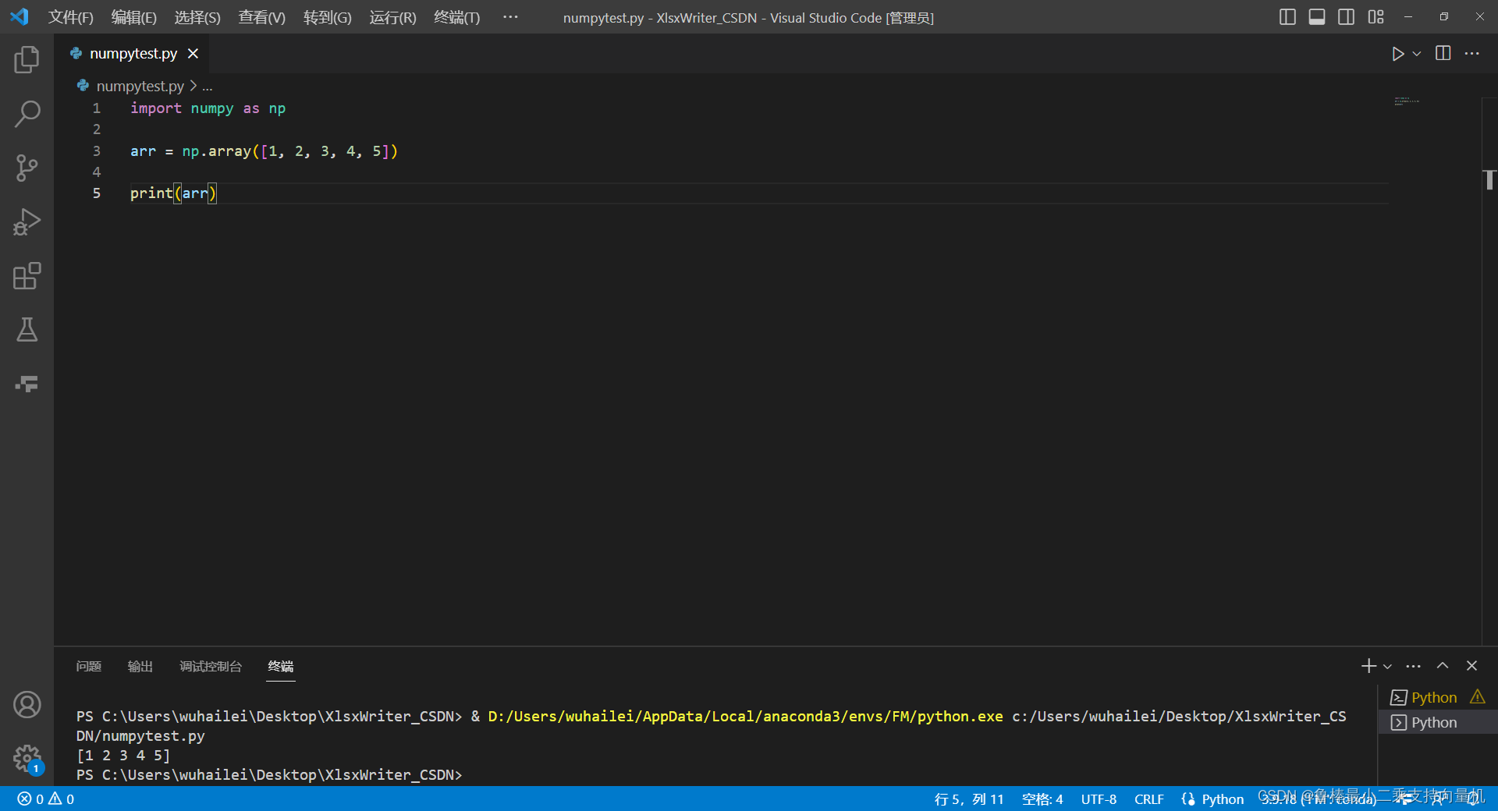The image size is (1498, 811).
Task: Select first Python terminal with warning
Action: [x=1438, y=697]
